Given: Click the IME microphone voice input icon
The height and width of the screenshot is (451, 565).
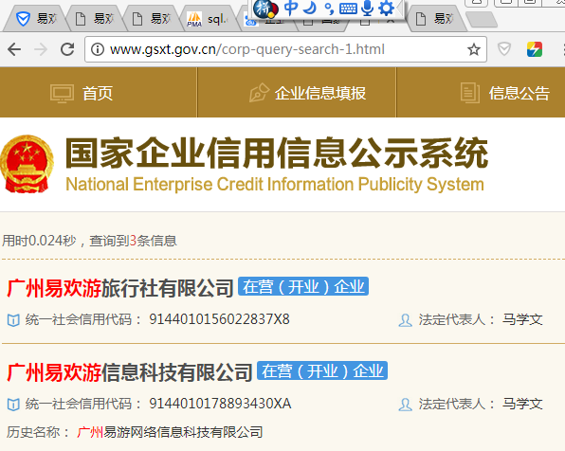Looking at the screenshot, I should 367,8.
